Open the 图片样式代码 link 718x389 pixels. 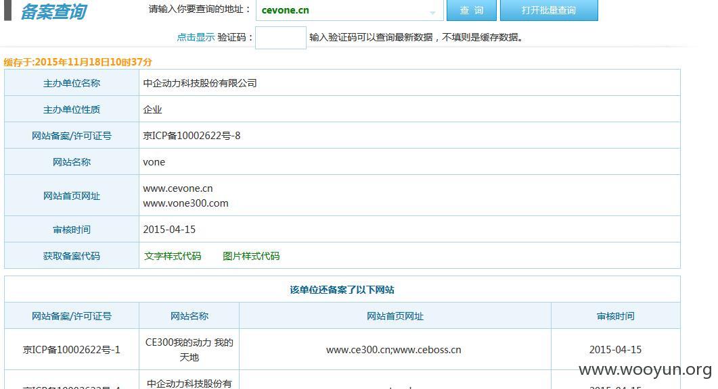pos(251,256)
